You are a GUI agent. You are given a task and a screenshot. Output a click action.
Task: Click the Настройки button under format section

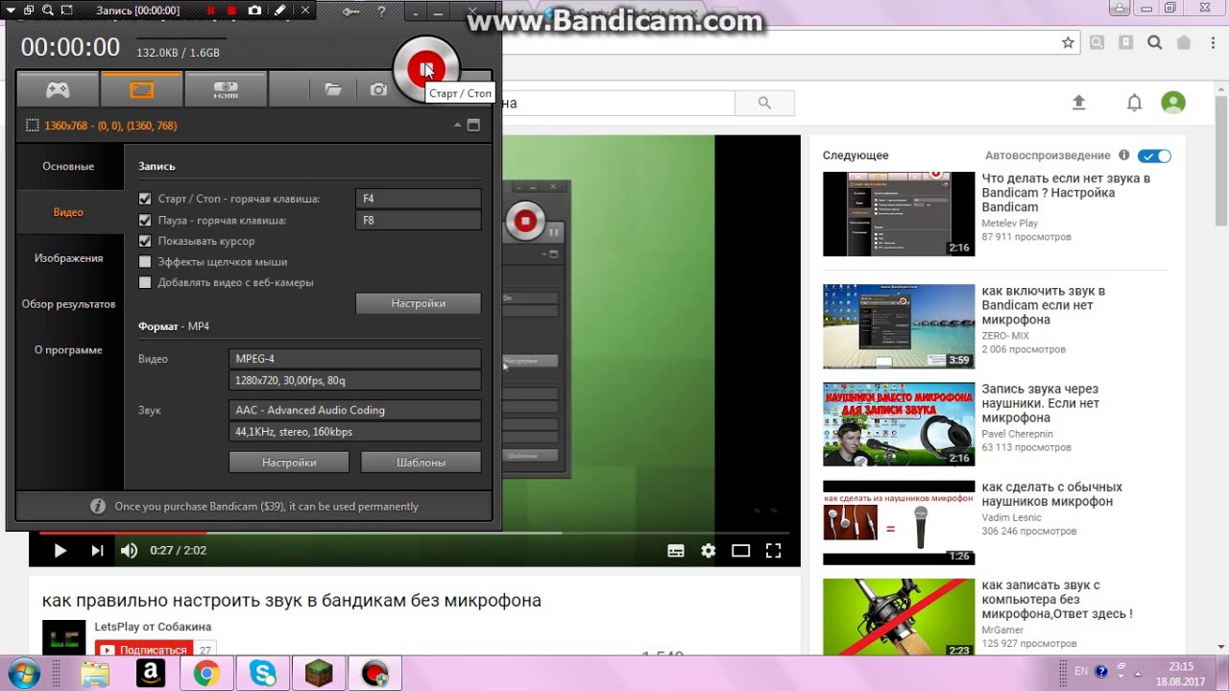tap(289, 463)
